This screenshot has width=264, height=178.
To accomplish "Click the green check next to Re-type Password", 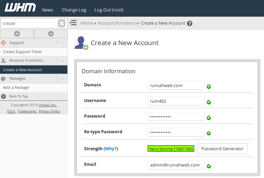I will (x=209, y=133).
